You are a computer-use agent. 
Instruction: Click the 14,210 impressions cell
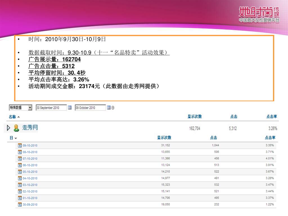coord(165,172)
